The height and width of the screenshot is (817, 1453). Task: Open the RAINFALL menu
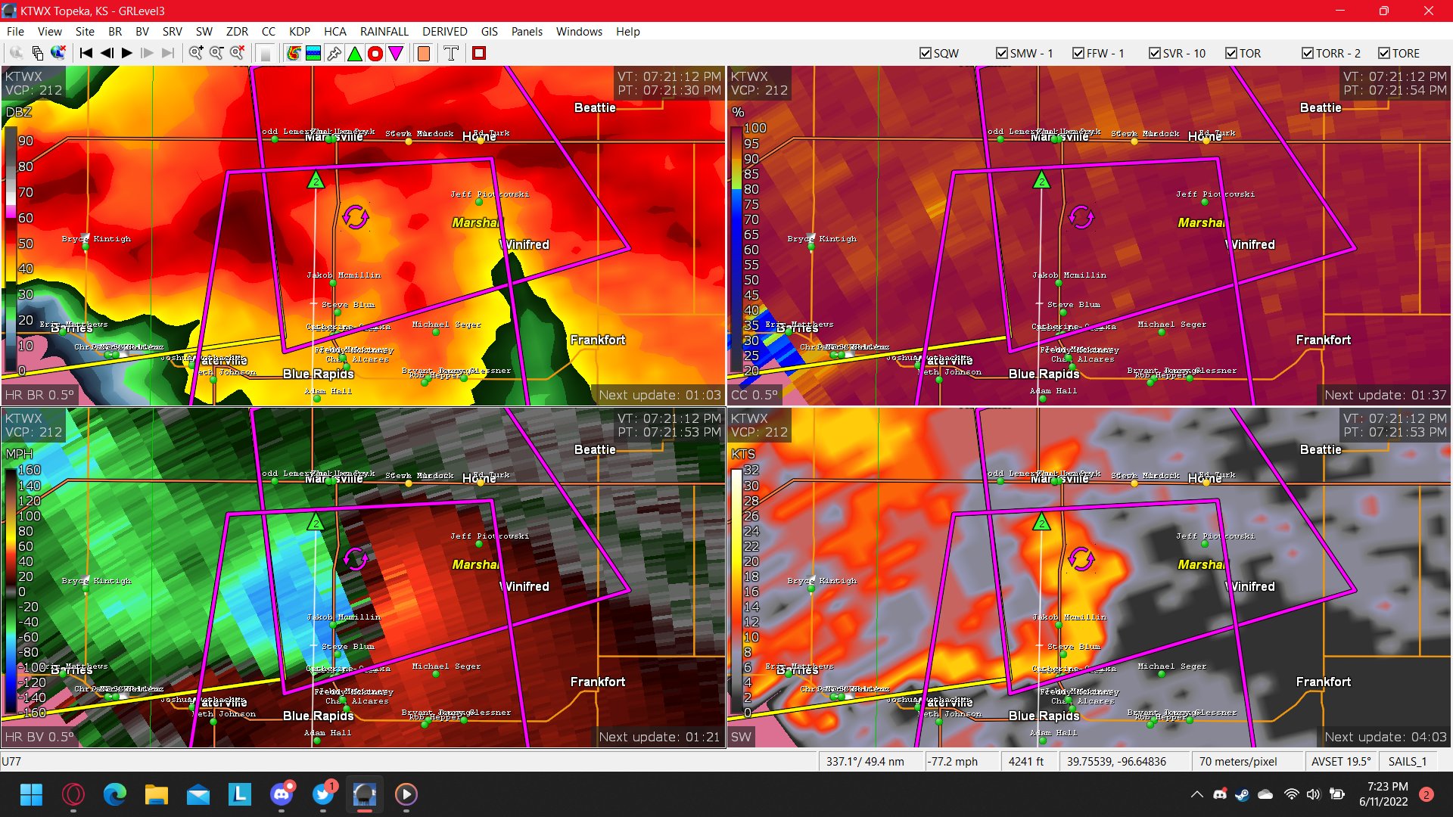(384, 32)
